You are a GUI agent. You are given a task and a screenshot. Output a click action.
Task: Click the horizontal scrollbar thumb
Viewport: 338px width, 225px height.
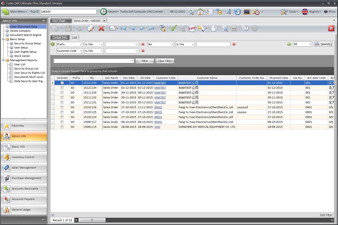(92, 220)
